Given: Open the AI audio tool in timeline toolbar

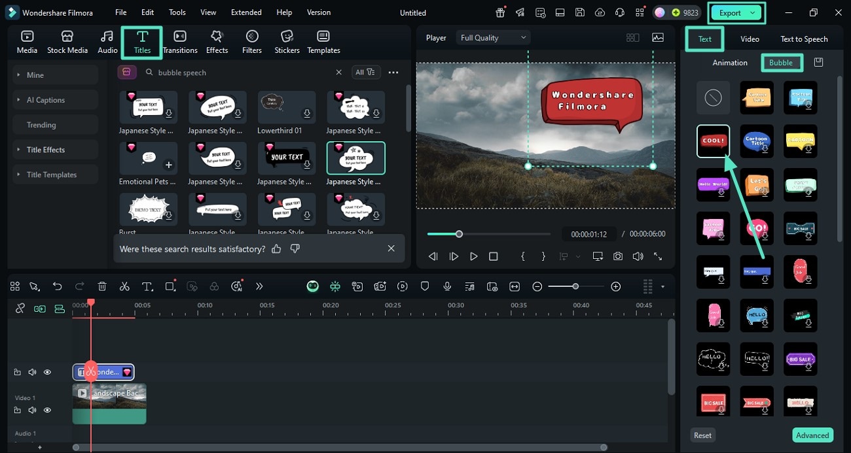Looking at the screenshot, I should 237,286.
